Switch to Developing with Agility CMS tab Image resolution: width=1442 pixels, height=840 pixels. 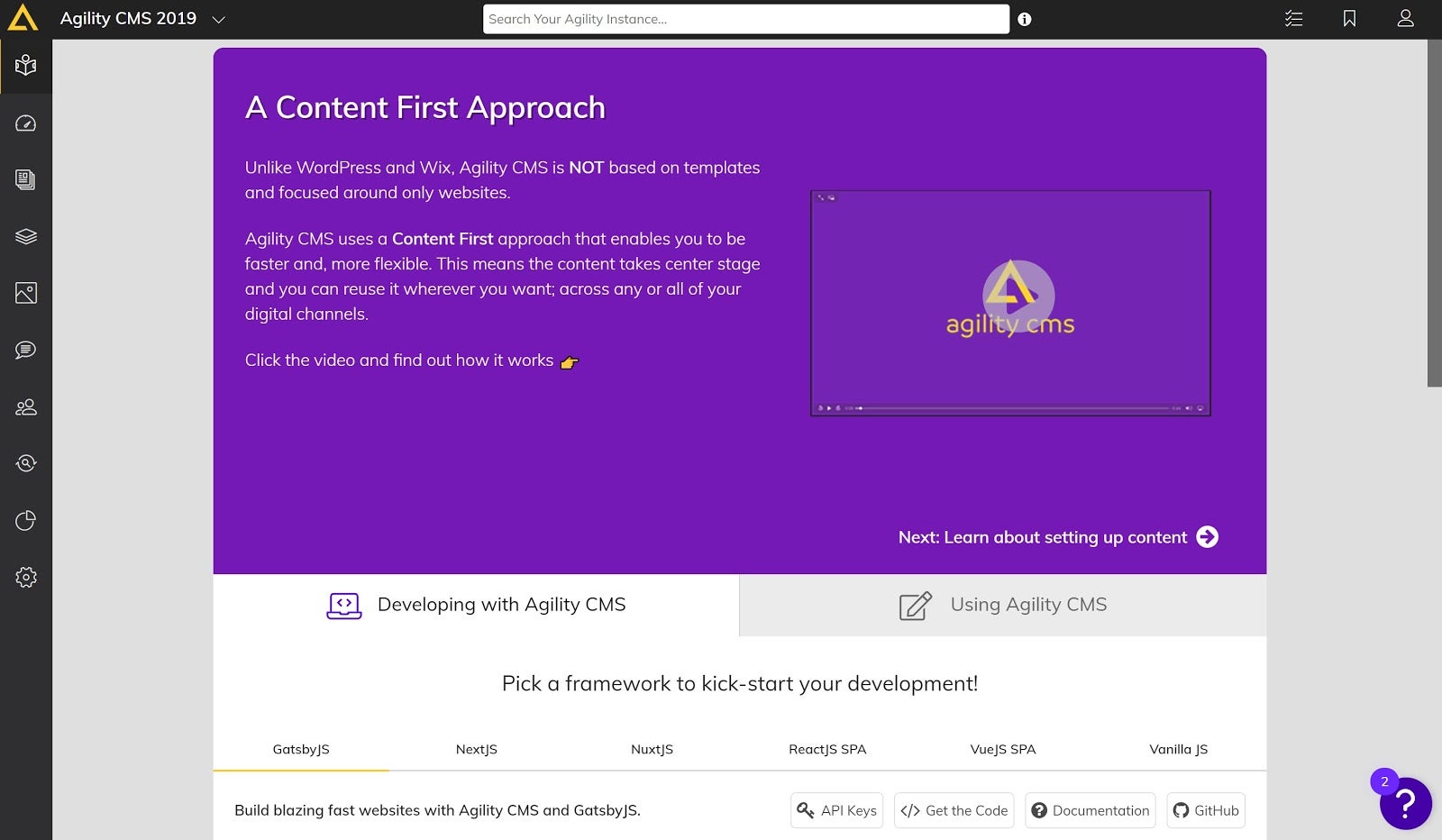point(476,605)
